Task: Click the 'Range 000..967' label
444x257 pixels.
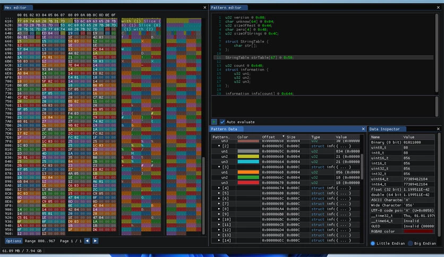Action: tap(40, 241)
